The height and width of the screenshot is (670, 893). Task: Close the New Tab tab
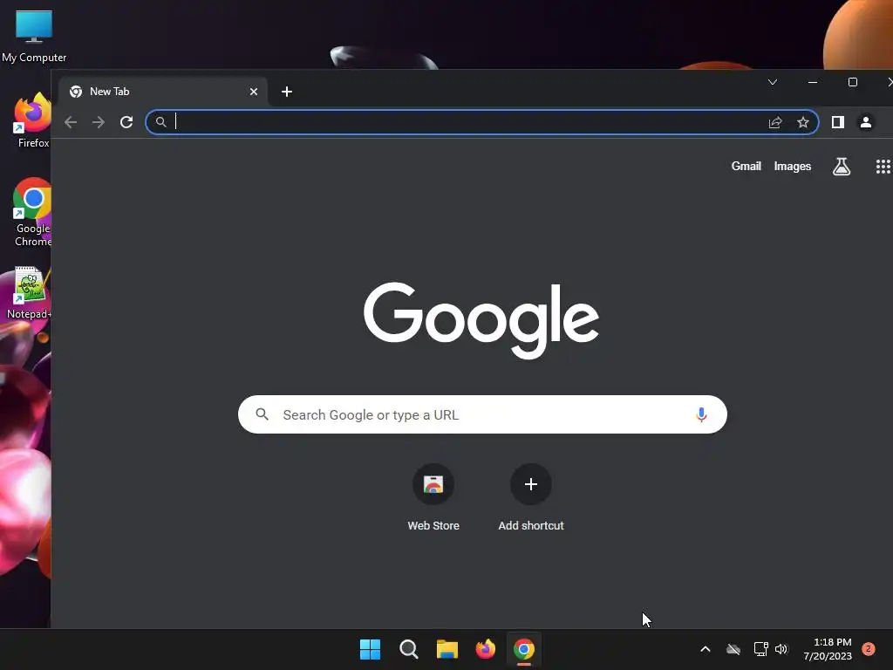tap(254, 92)
